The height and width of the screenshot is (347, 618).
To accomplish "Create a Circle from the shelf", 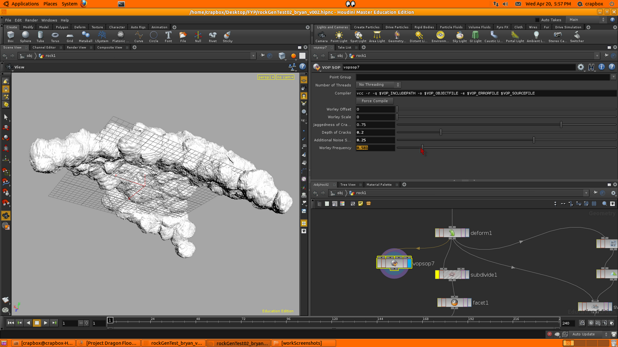I will [x=154, y=37].
